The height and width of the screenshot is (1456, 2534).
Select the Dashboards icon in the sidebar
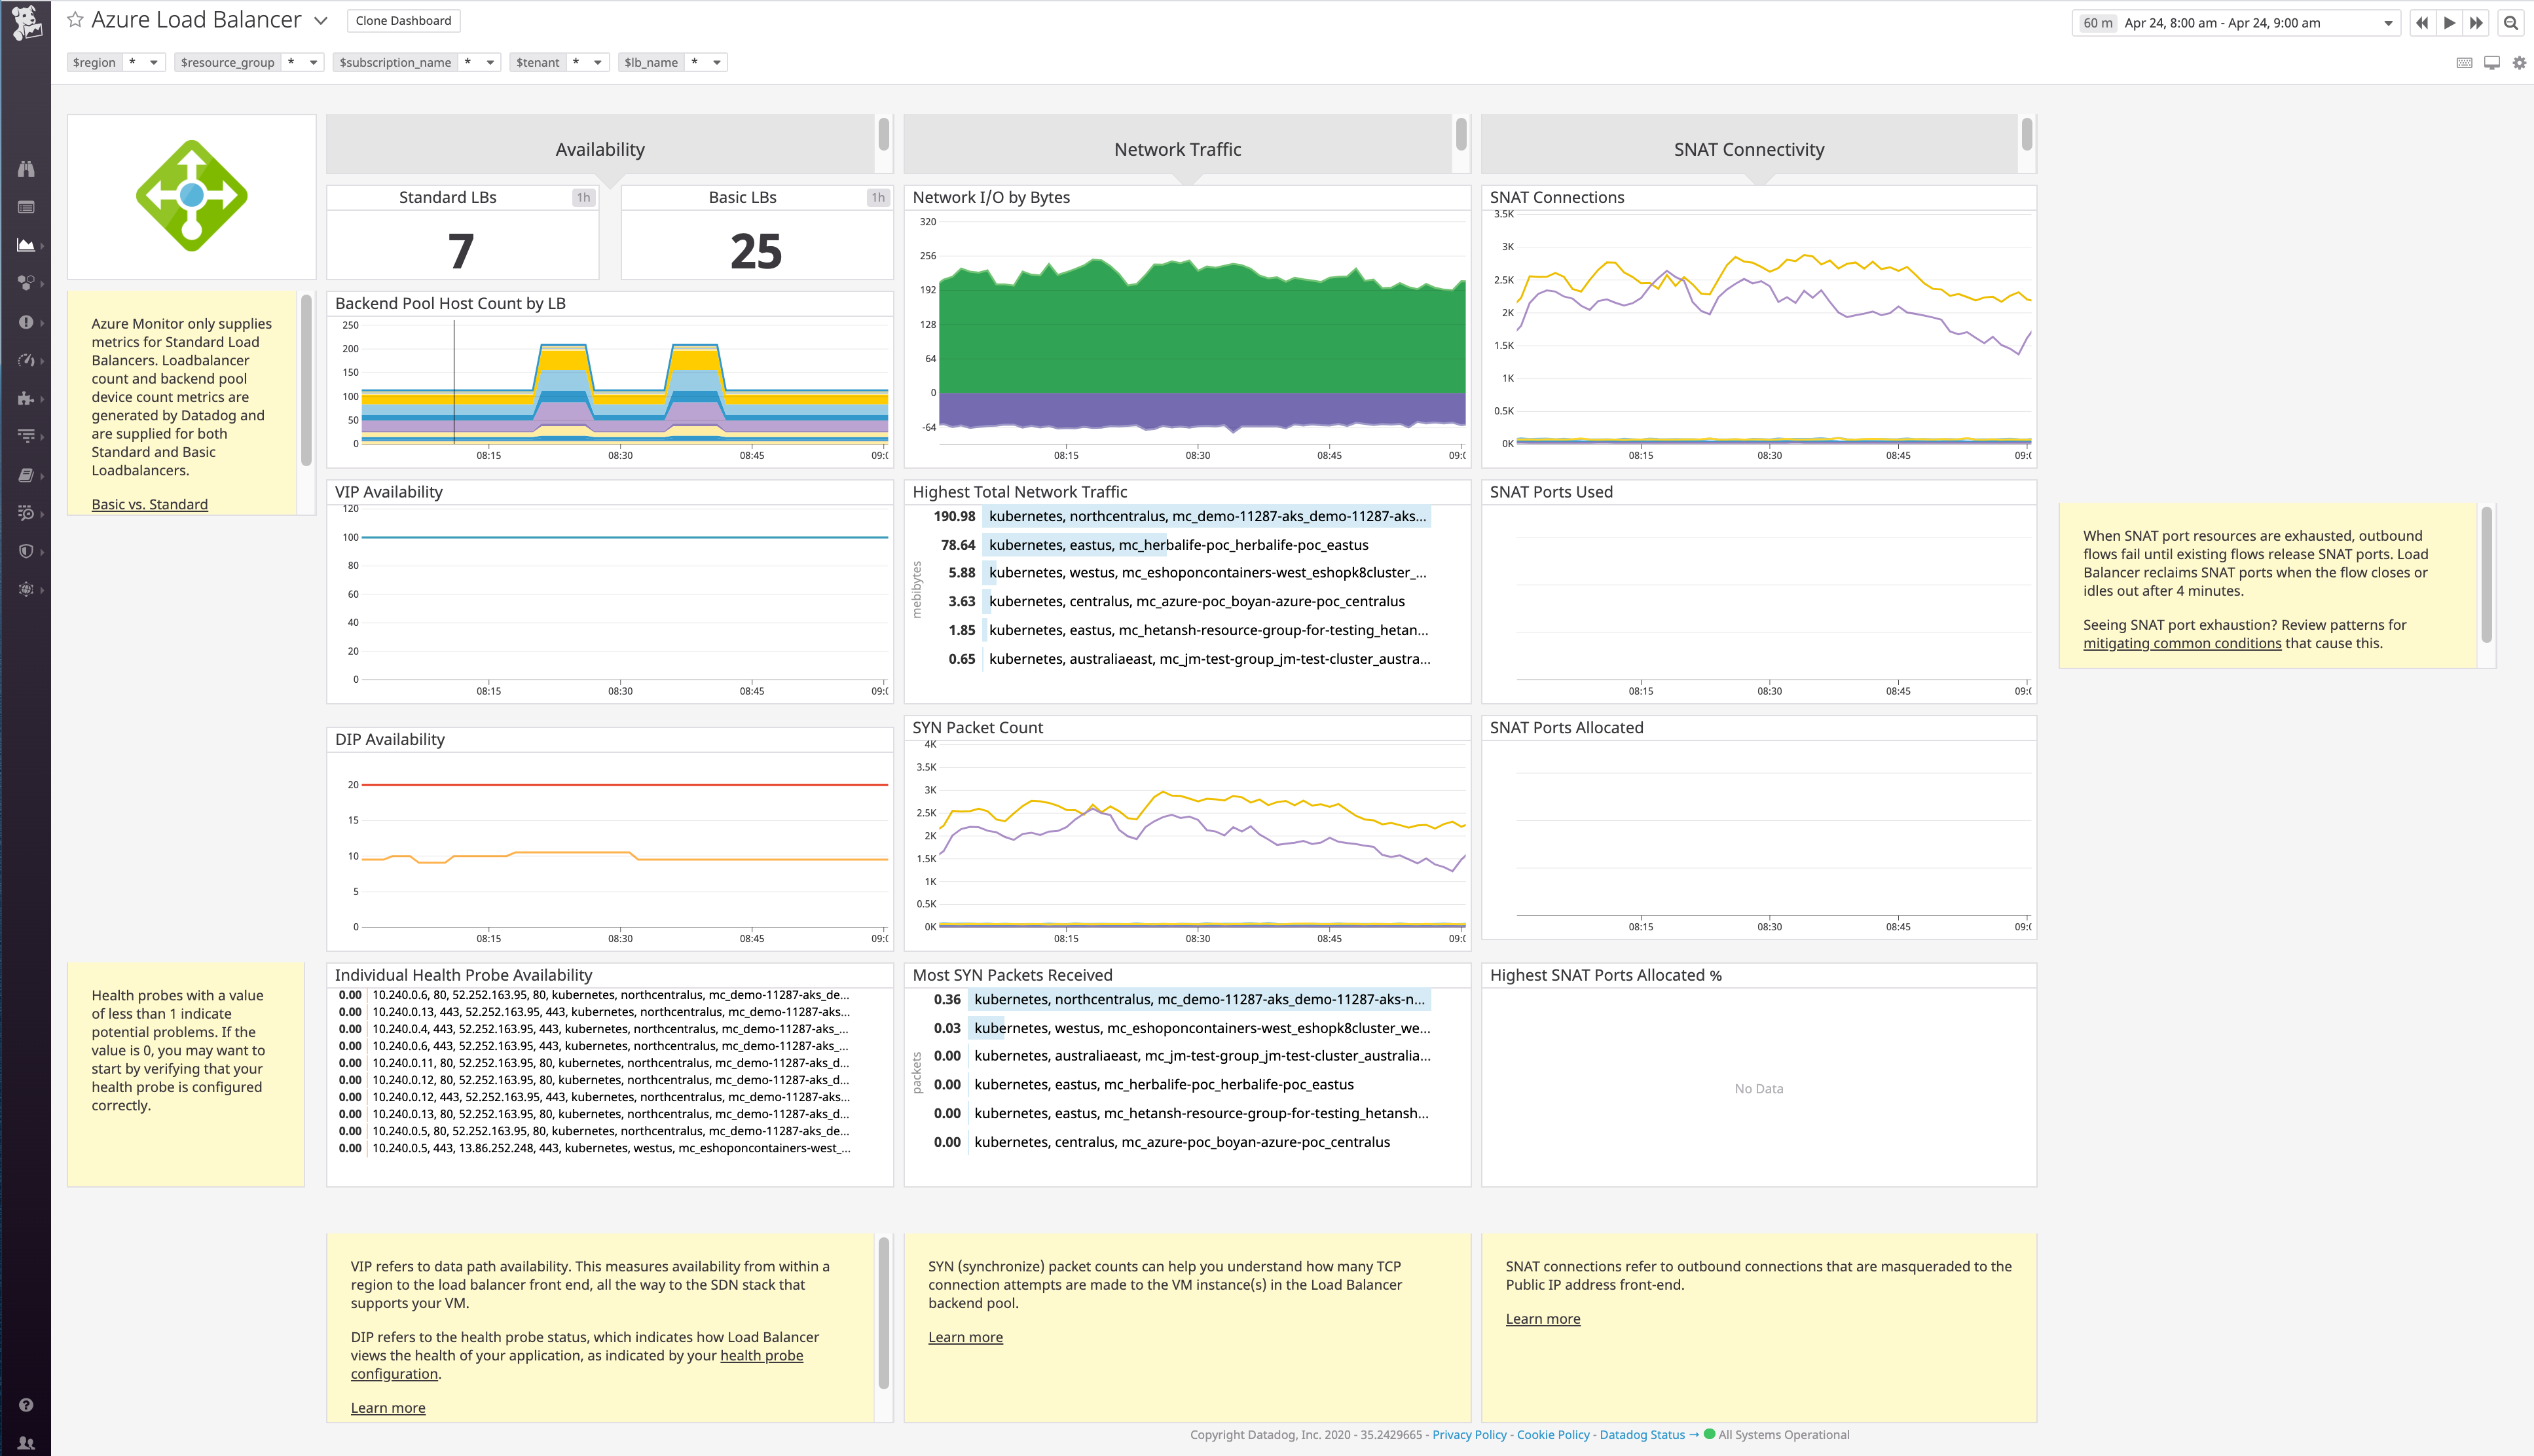point(27,245)
